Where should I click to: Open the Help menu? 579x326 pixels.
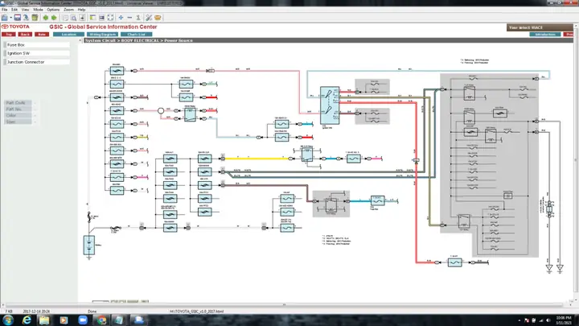pos(81,10)
